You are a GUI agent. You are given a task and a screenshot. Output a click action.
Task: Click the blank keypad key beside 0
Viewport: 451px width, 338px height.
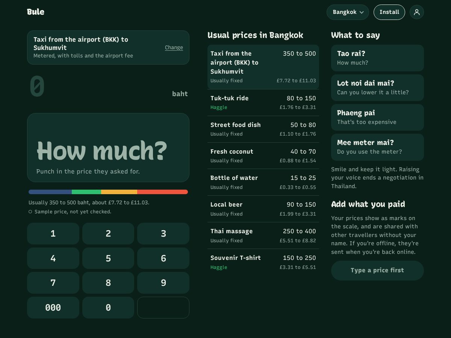(x=163, y=308)
